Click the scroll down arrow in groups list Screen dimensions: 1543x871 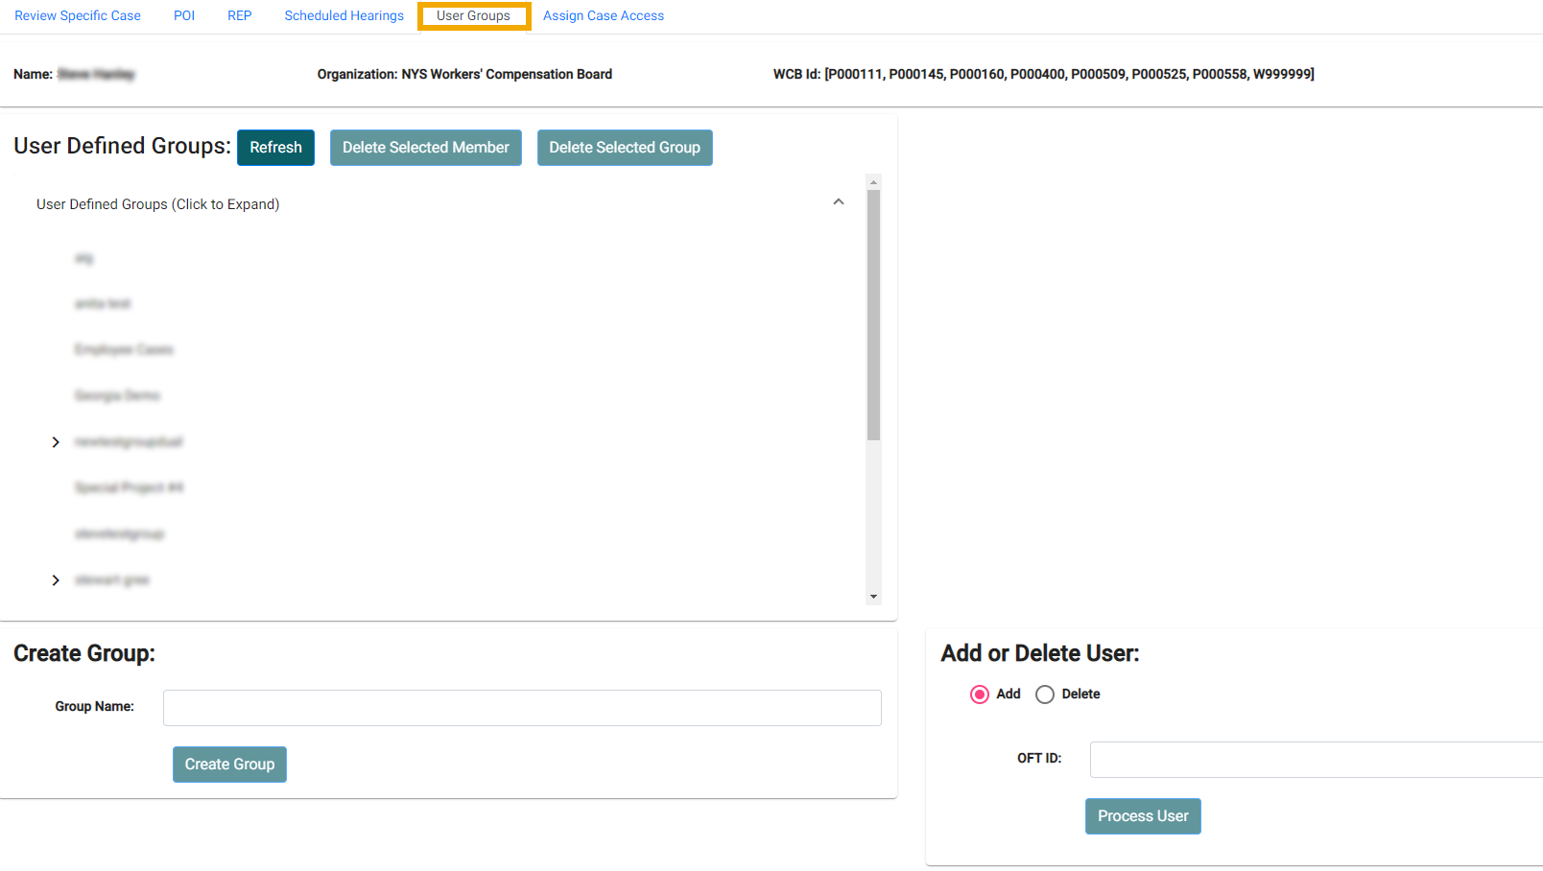(873, 597)
